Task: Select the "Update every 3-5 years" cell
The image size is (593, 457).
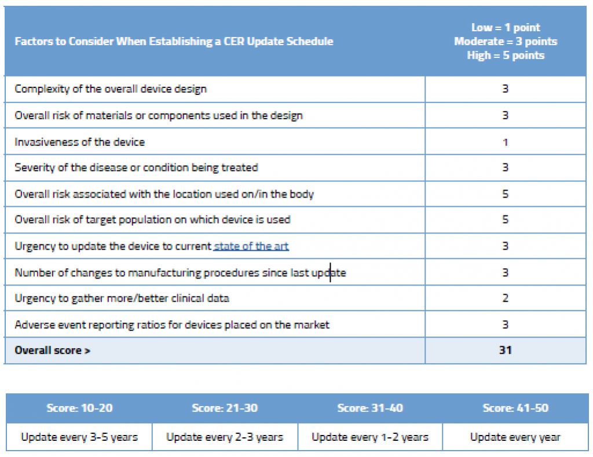Action: [79, 437]
